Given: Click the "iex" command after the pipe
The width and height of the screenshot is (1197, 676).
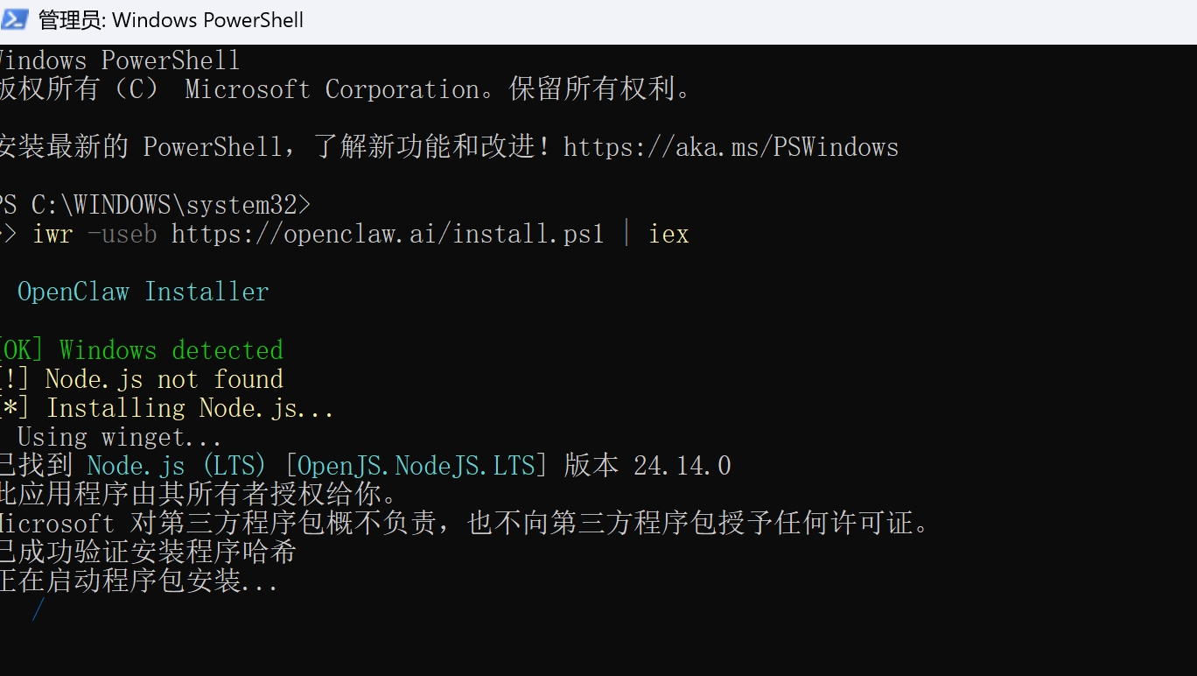Looking at the screenshot, I should 668,235.
